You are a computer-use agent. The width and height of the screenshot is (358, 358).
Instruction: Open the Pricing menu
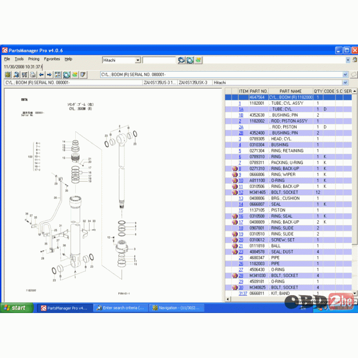pos(34,59)
